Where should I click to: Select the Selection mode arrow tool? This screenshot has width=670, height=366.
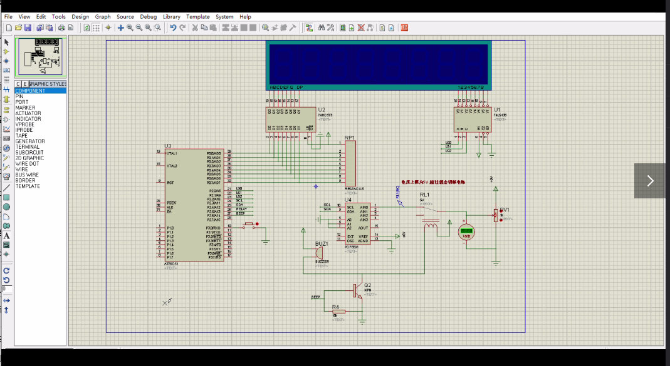click(6, 43)
